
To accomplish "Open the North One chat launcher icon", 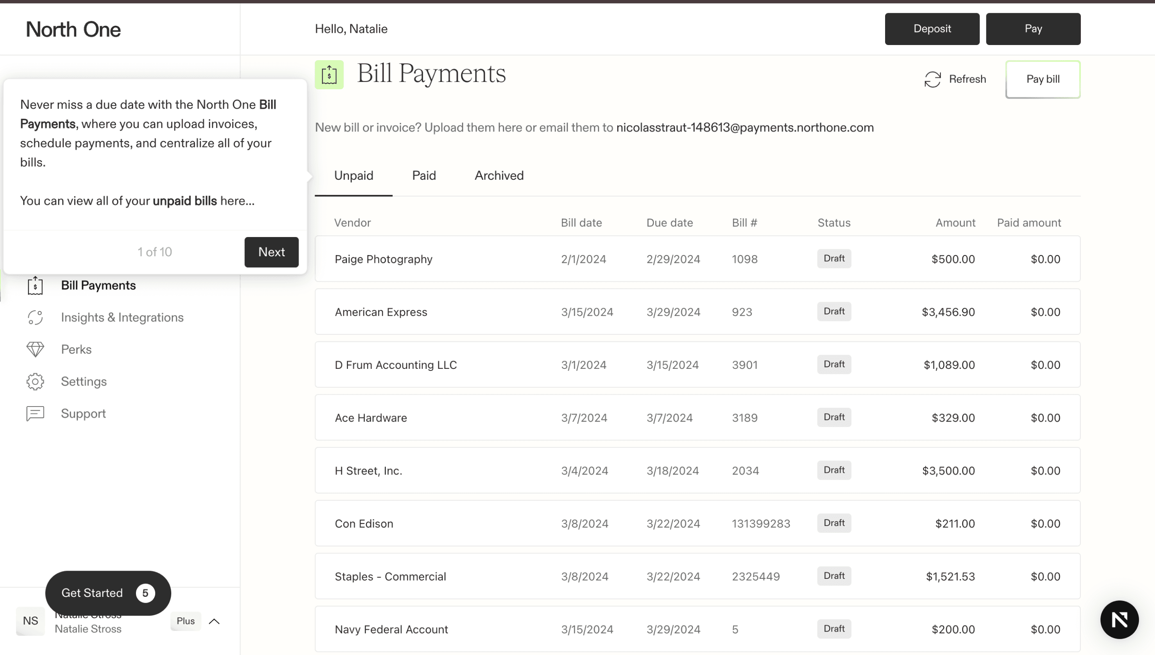I will [1119, 619].
